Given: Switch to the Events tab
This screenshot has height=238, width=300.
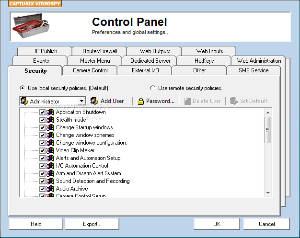Looking at the screenshot, I should tap(41, 61).
